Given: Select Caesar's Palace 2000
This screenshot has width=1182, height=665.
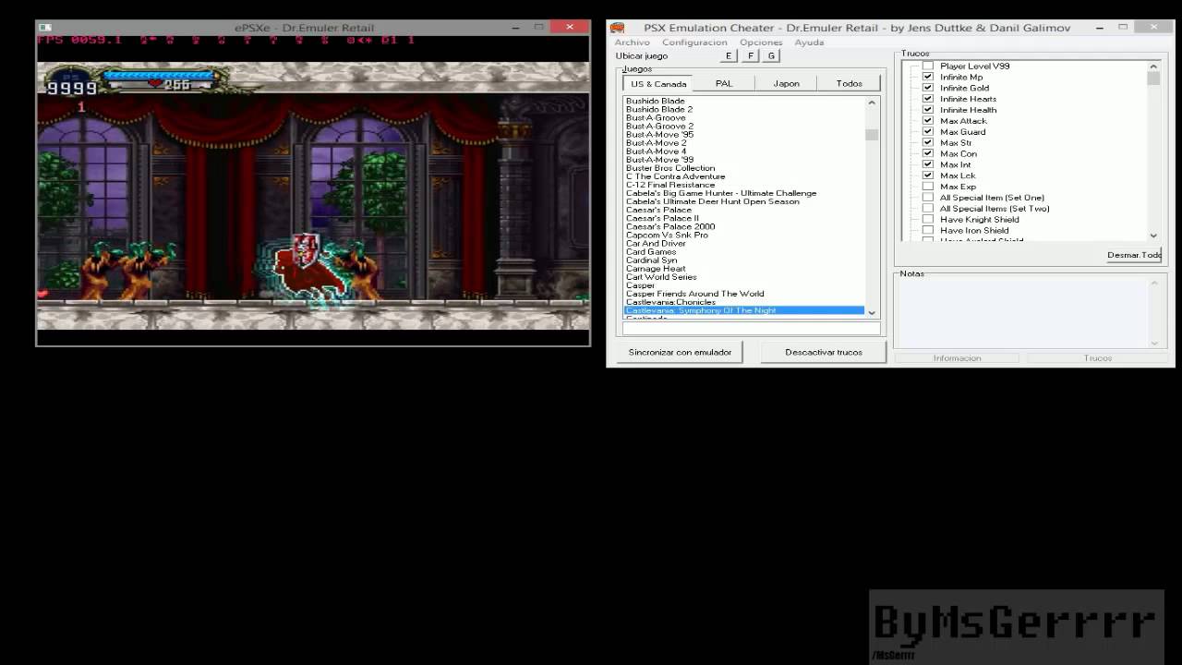Looking at the screenshot, I should [670, 226].
